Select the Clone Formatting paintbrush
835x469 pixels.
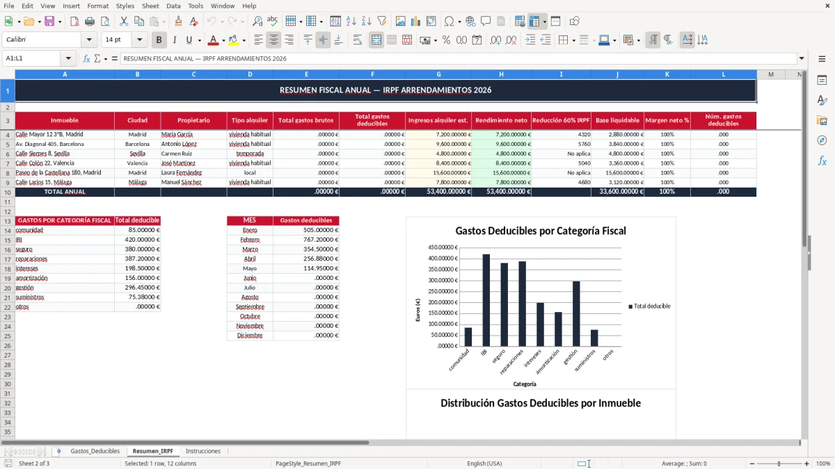point(178,22)
